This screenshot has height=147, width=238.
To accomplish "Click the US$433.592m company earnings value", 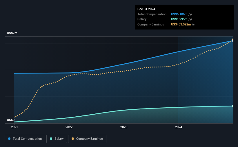I will coord(181,24).
